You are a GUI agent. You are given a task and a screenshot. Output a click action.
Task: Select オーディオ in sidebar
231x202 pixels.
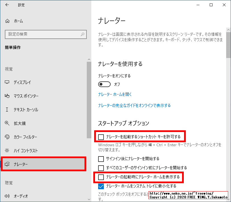21,196
